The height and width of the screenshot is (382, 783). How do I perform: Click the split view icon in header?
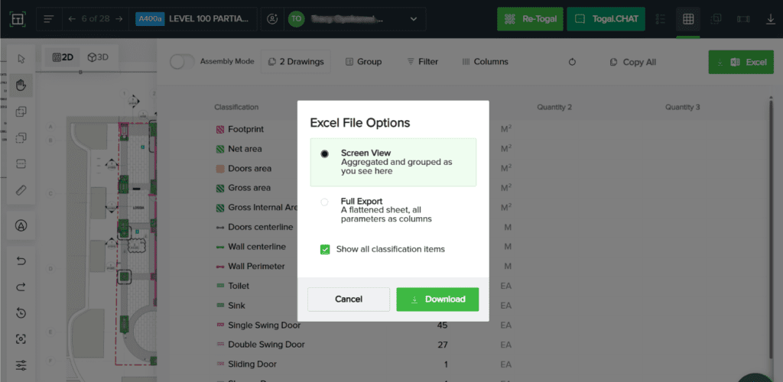tap(743, 19)
